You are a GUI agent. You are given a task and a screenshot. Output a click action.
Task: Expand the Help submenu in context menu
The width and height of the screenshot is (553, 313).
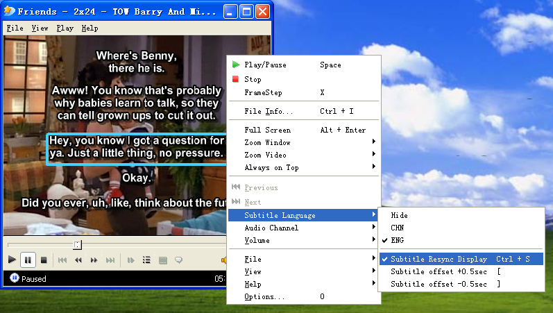(x=304, y=284)
